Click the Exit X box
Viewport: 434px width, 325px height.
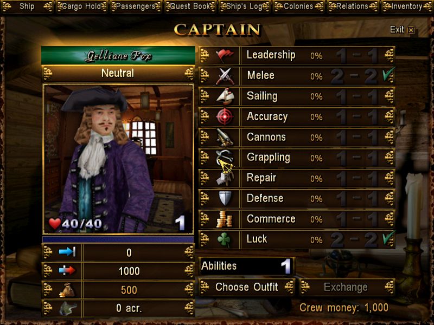tap(411, 30)
